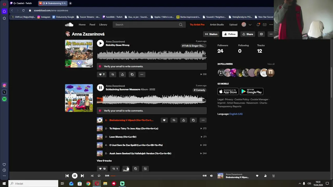Image resolution: width=333 pixels, height=187 pixels.
Task: Expand the user avatar dropdown arrow
Action: (250, 25)
